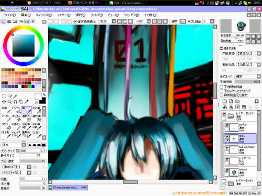Choose the eraser (消しゴム) tool
Image resolution: width=262 pixels, height=196 pixels.
pyautogui.click(x=16, y=118)
